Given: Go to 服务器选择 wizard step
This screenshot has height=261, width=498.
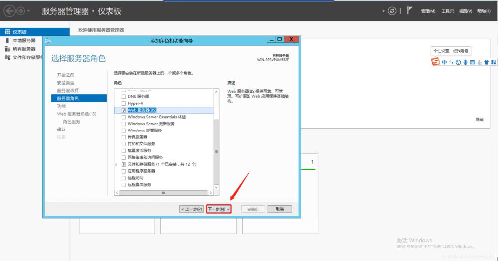Looking at the screenshot, I should pos(68,90).
